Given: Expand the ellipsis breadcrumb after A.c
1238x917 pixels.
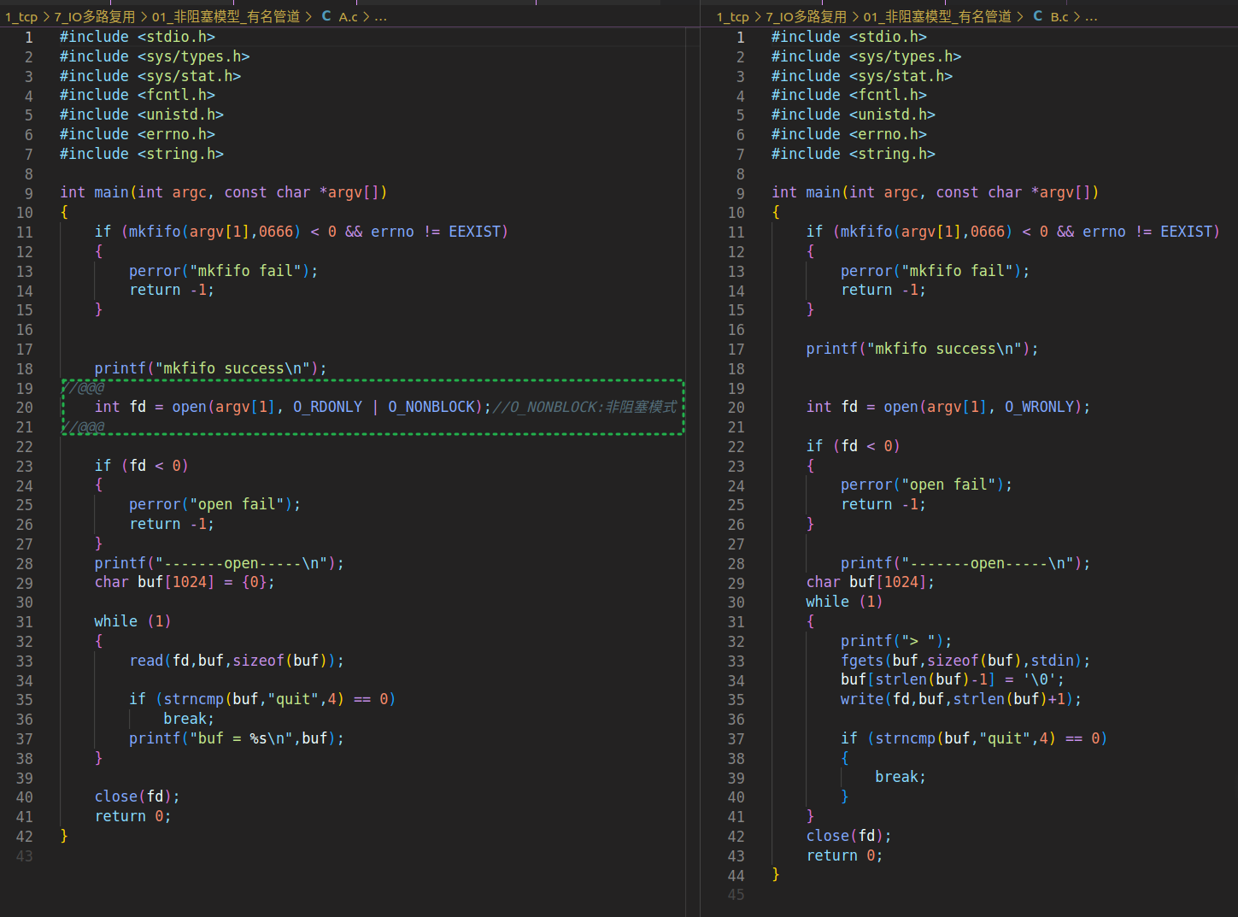Looking at the screenshot, I should click(380, 16).
